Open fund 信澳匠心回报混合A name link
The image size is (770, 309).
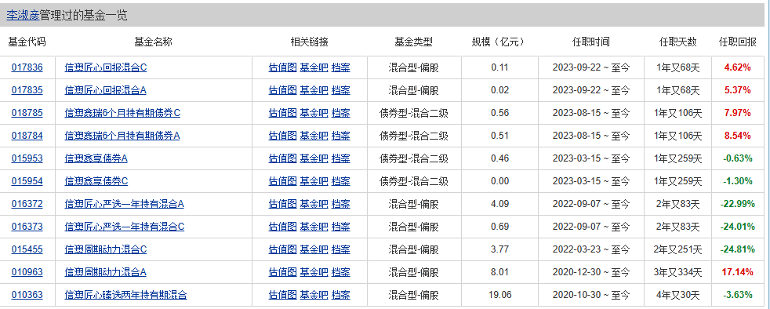pos(106,90)
